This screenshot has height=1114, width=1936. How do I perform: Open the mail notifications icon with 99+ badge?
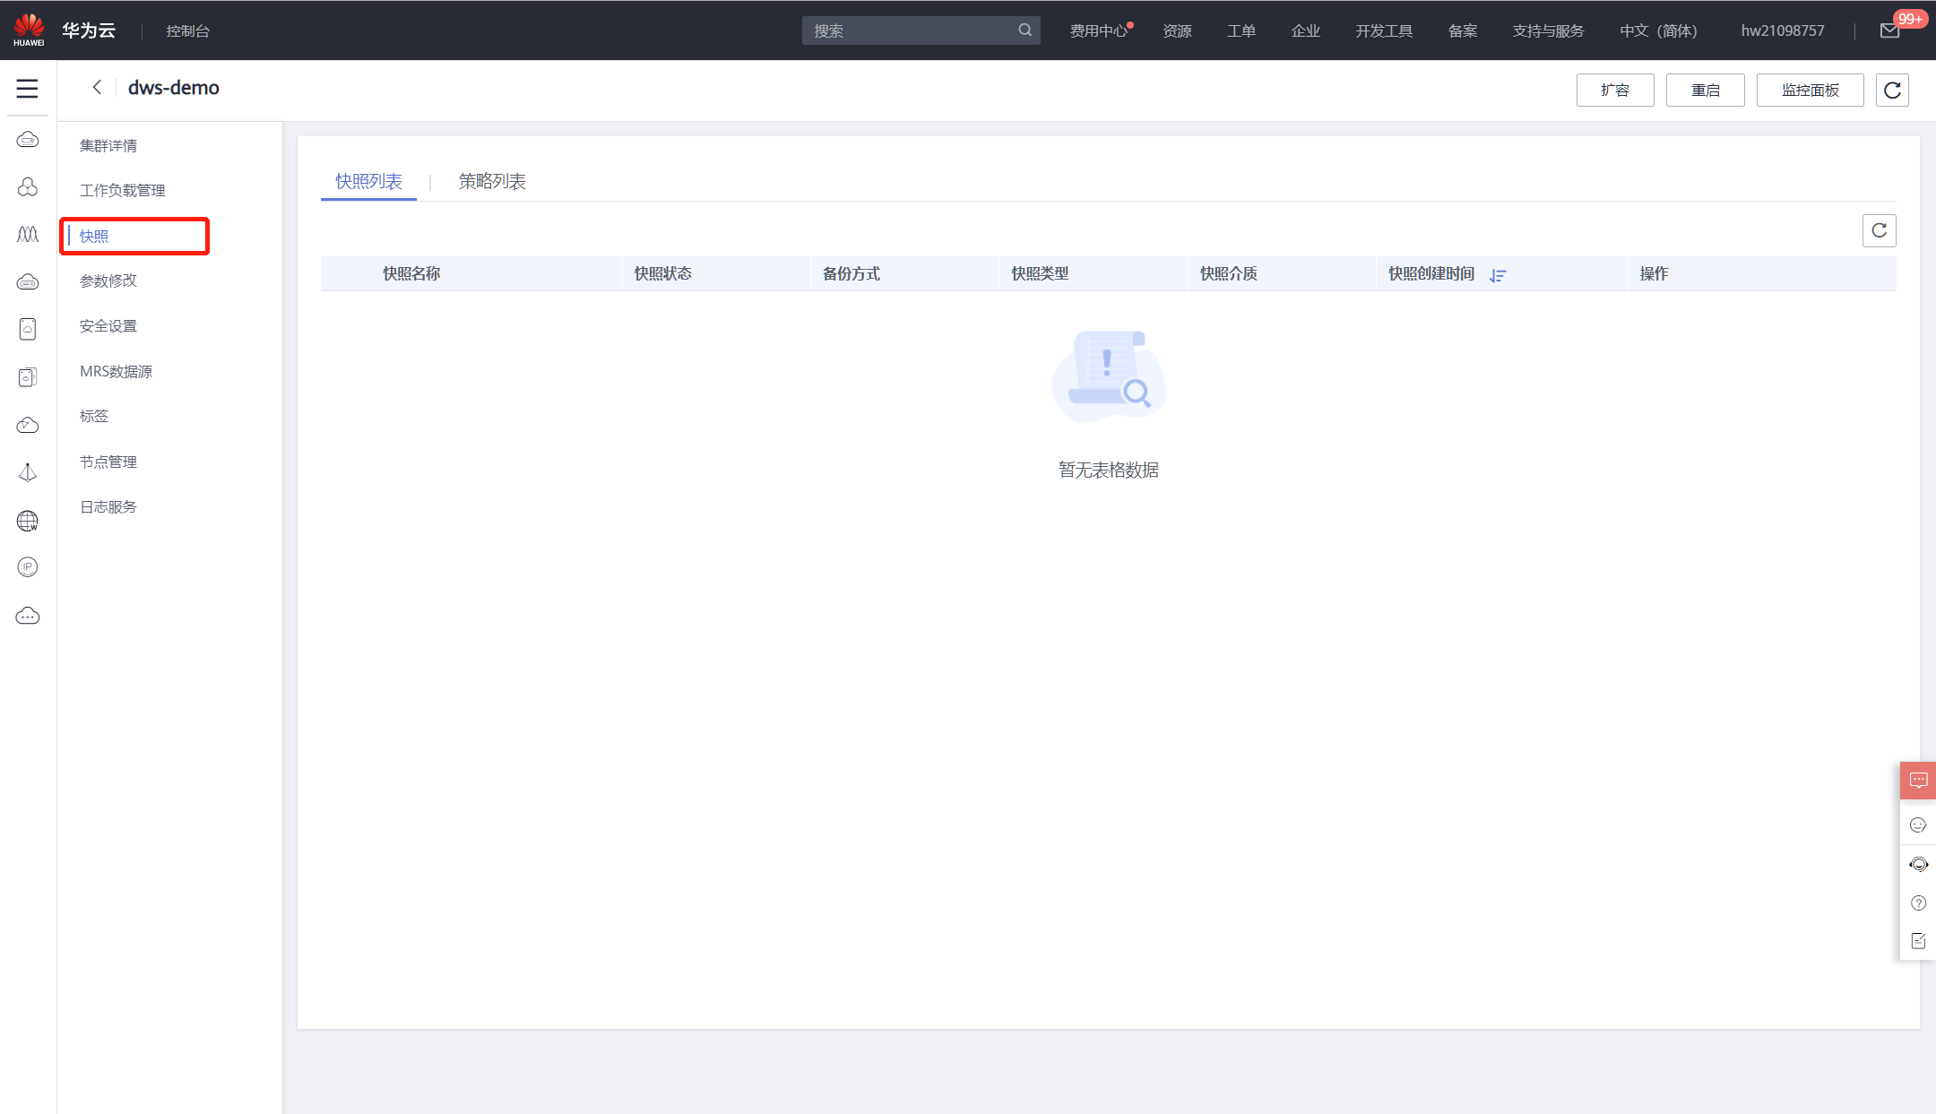tap(1889, 31)
